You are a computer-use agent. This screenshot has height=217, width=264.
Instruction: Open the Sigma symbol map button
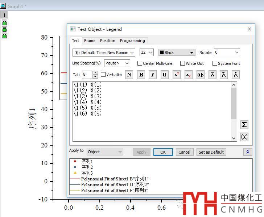244,125
